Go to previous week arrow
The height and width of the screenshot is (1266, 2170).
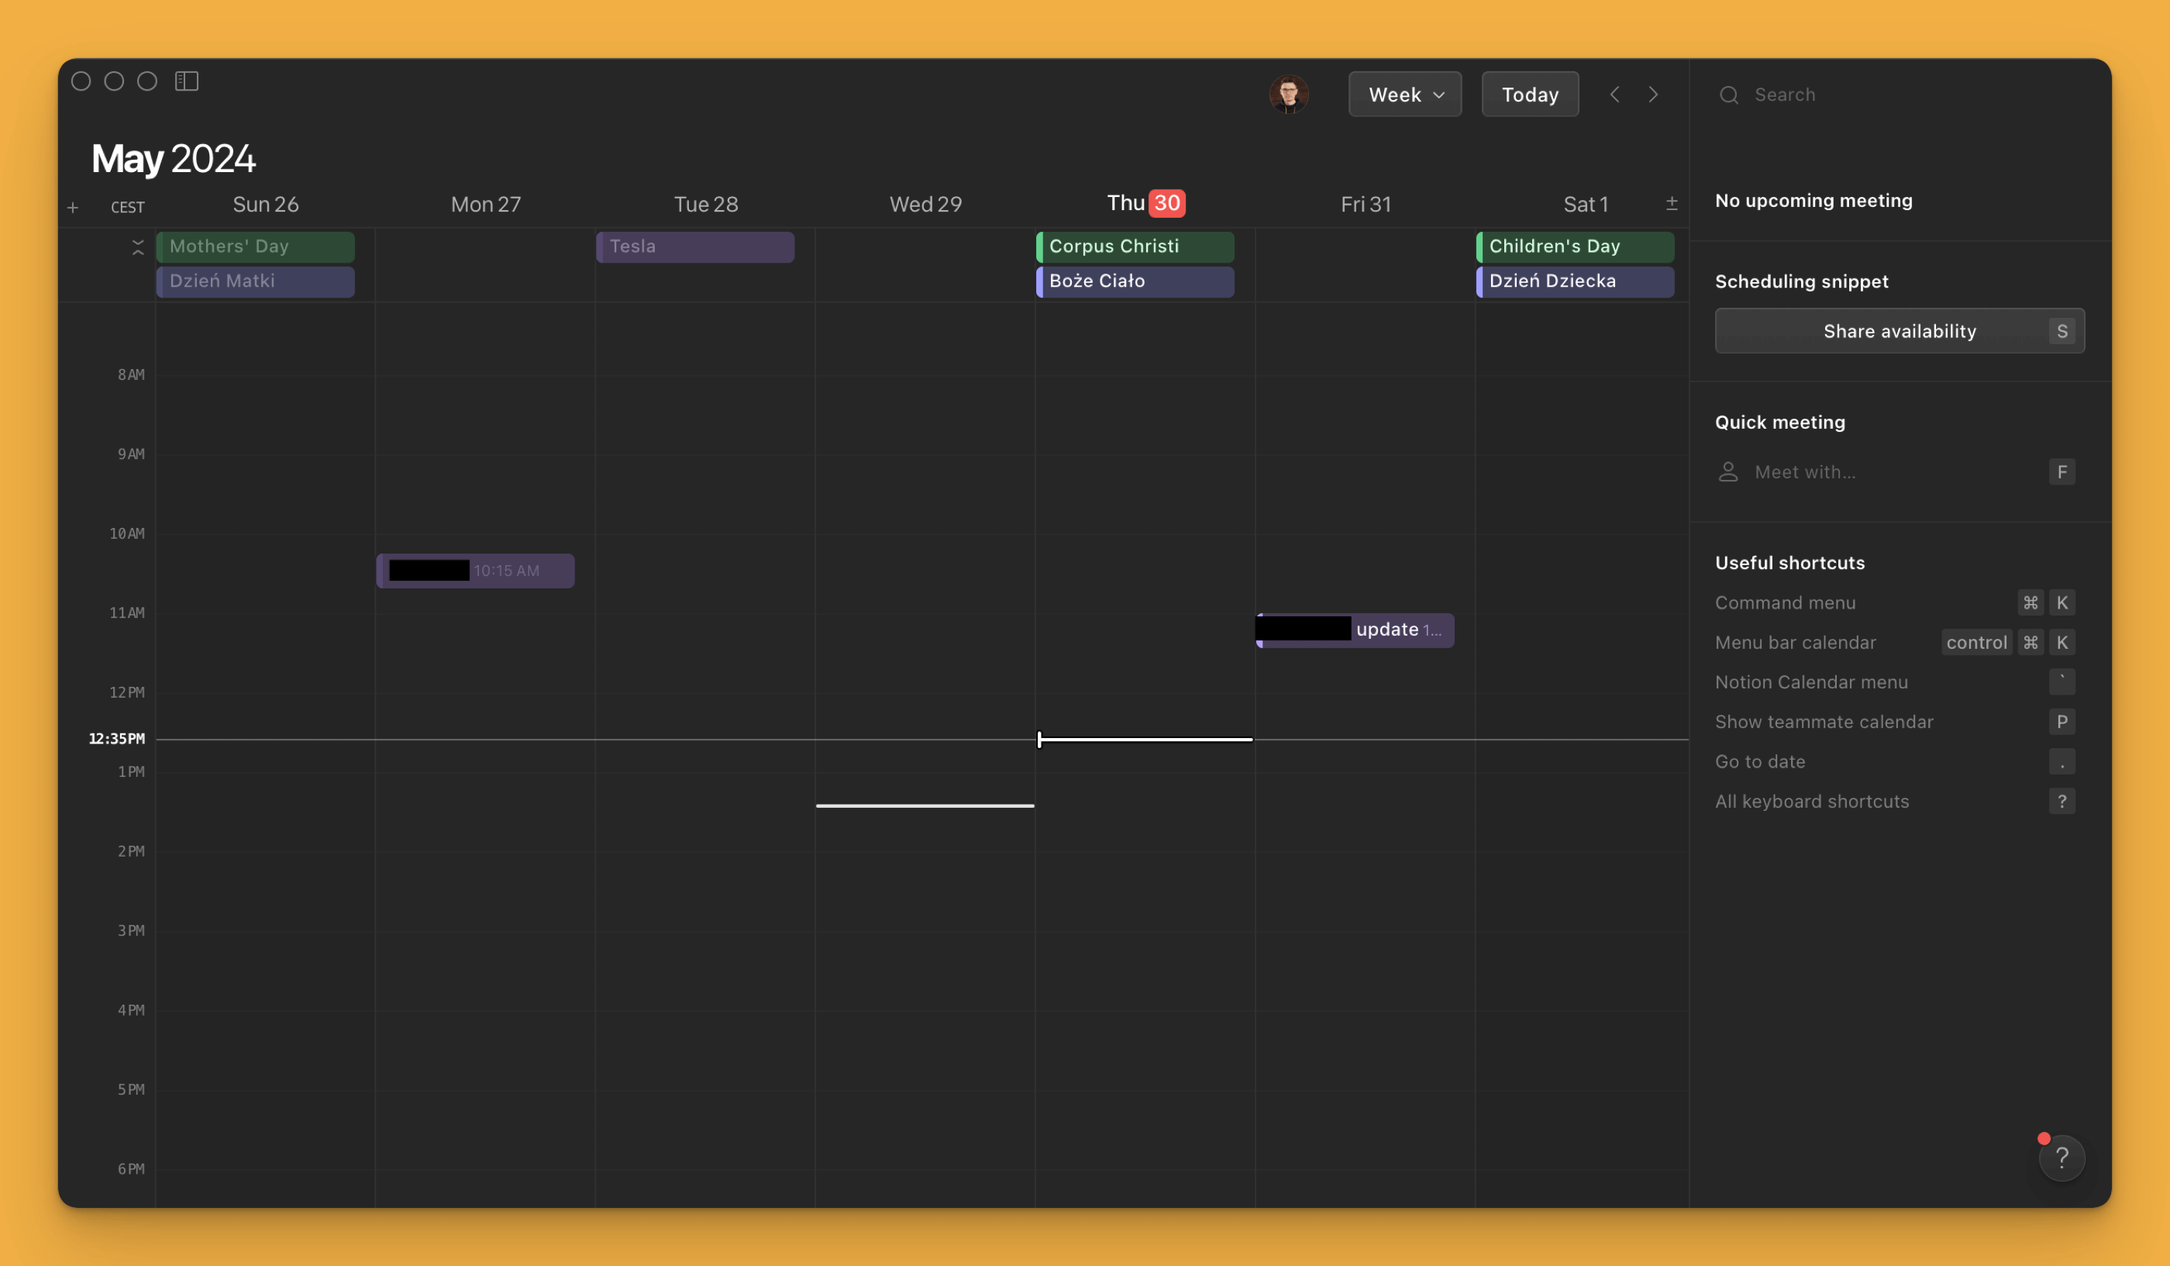click(1614, 95)
